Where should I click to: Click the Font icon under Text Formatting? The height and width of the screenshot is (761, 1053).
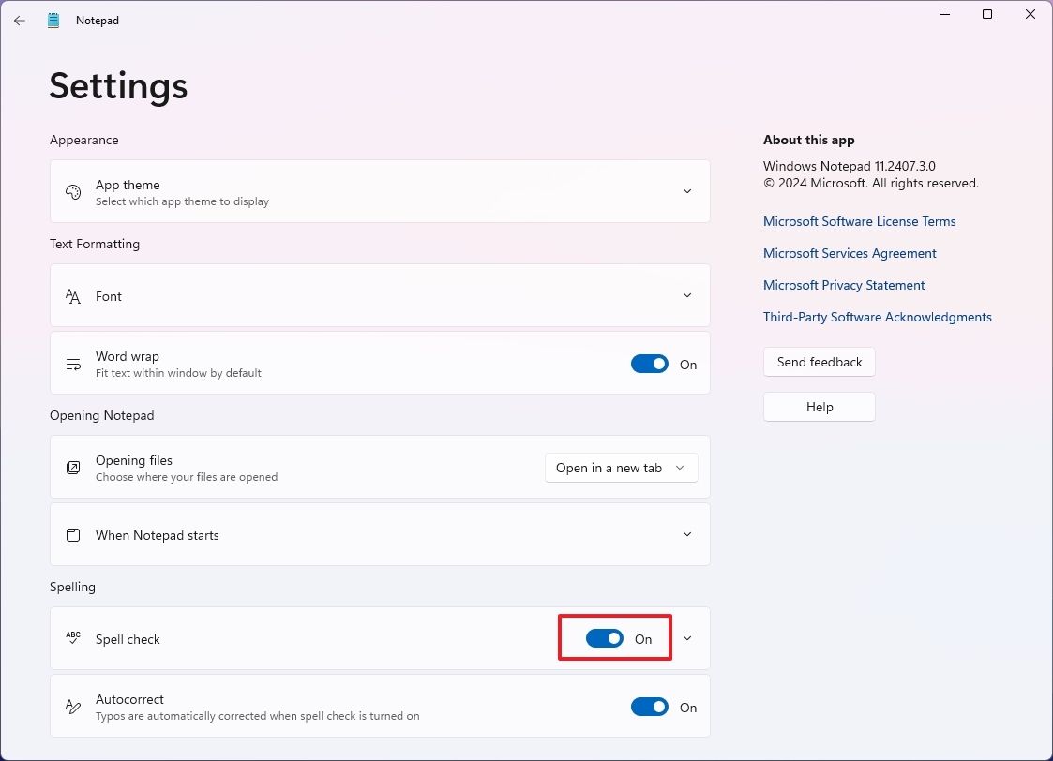(x=72, y=295)
